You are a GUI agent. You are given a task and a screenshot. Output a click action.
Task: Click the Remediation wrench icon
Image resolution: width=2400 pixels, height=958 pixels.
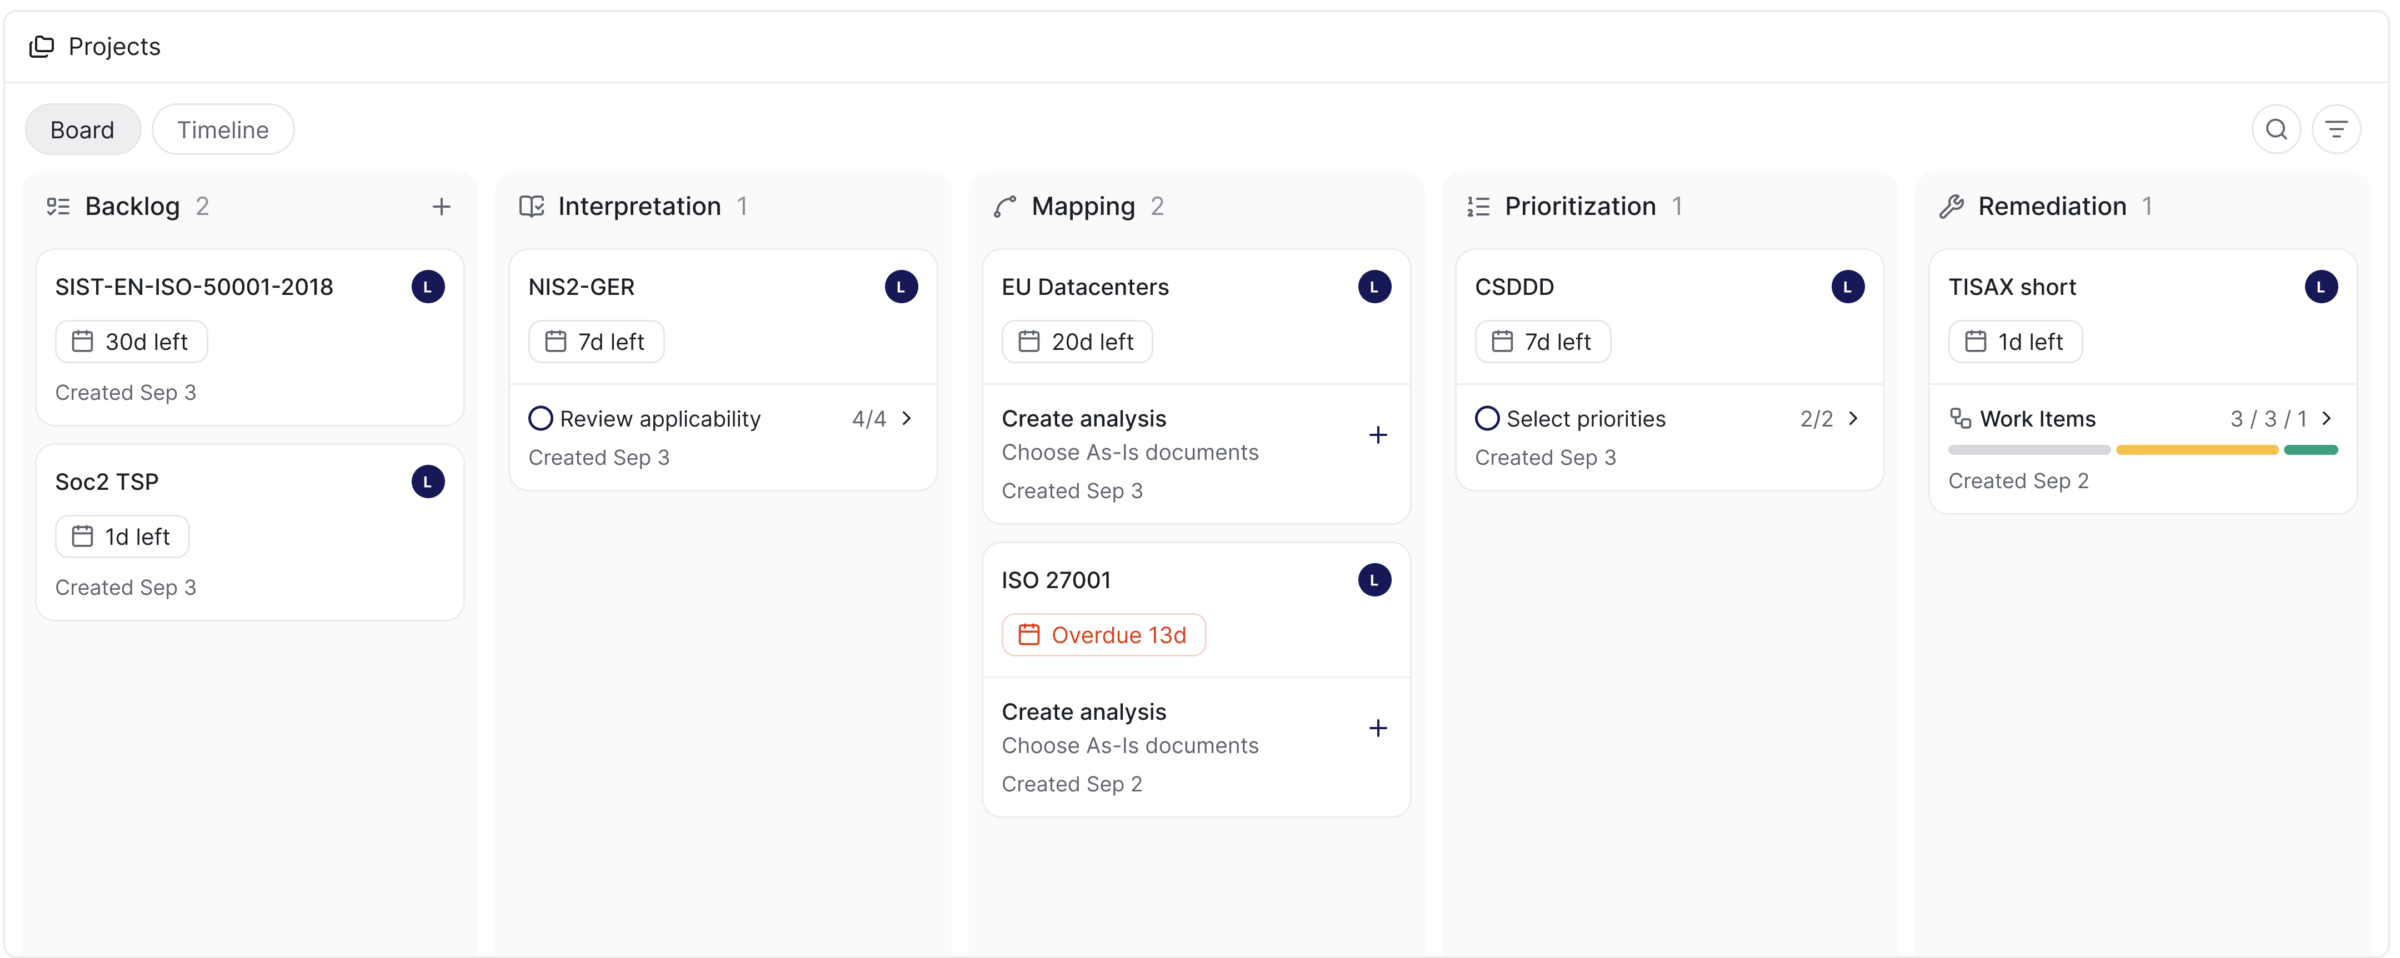tap(1951, 205)
